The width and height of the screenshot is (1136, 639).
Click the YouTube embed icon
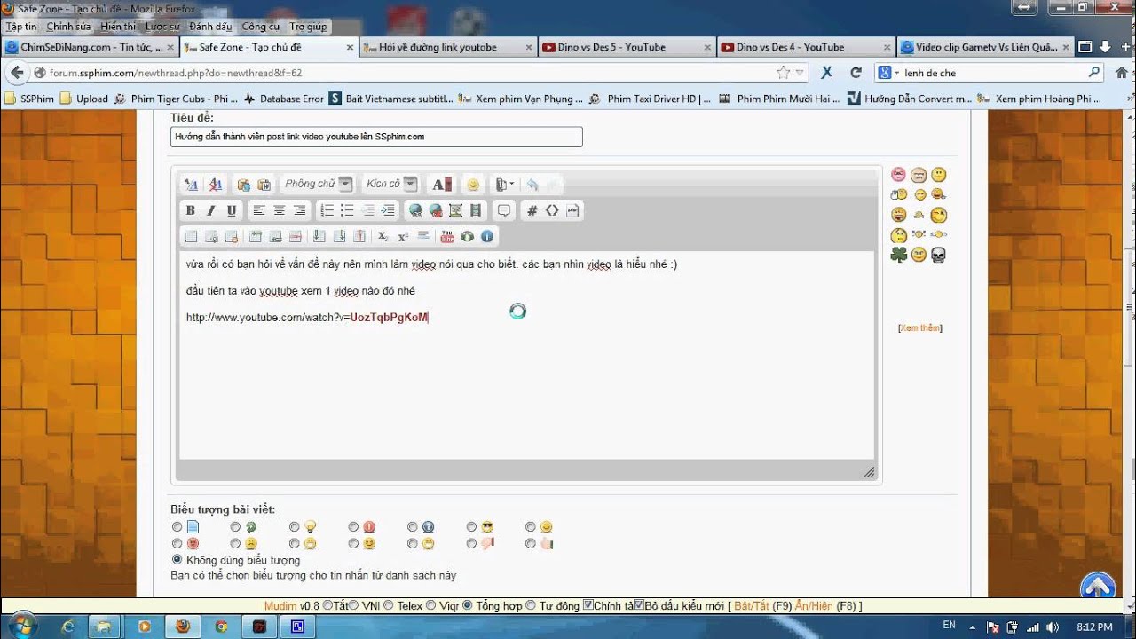coord(447,236)
